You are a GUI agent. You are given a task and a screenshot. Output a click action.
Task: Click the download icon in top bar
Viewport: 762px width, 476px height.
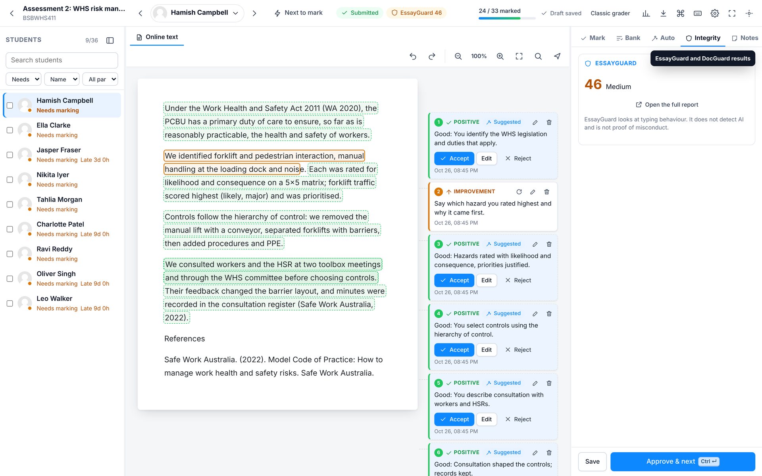(663, 13)
